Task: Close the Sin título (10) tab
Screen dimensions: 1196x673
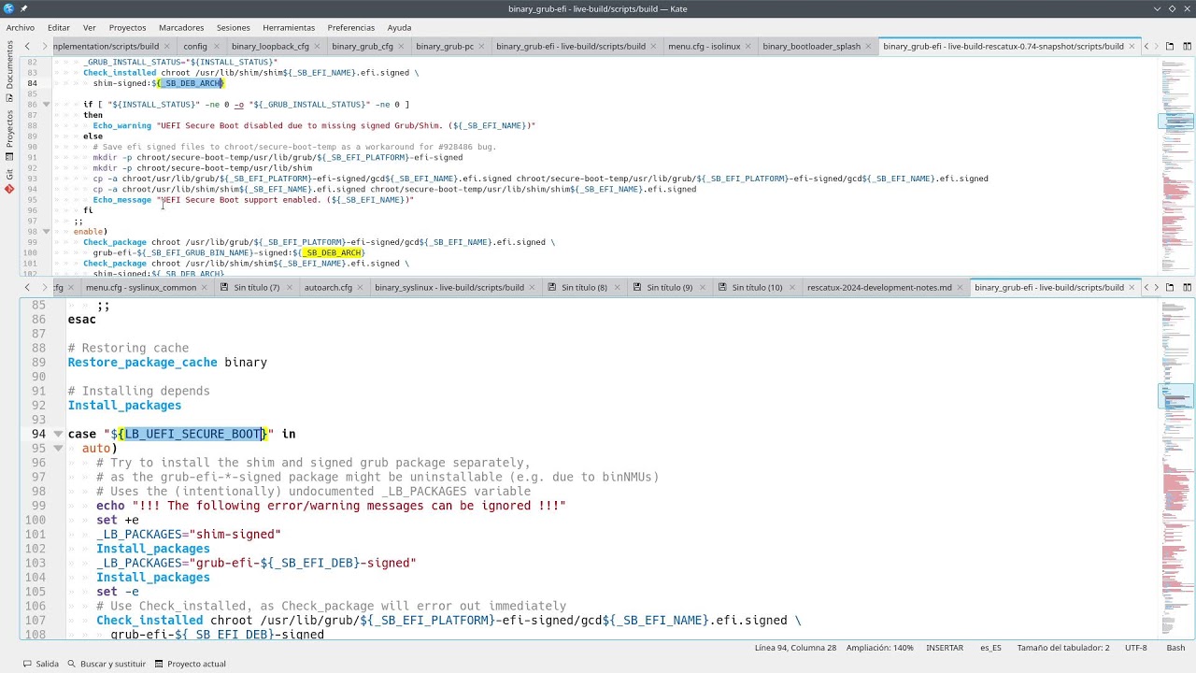Action: pyautogui.click(x=792, y=287)
